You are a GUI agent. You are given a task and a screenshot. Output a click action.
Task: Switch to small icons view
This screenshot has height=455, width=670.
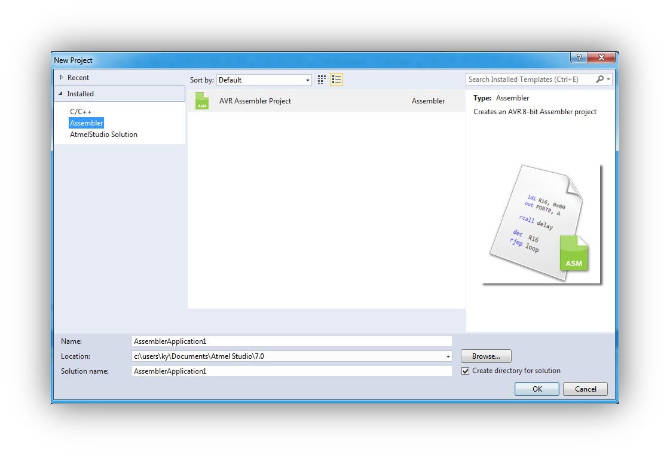321,79
